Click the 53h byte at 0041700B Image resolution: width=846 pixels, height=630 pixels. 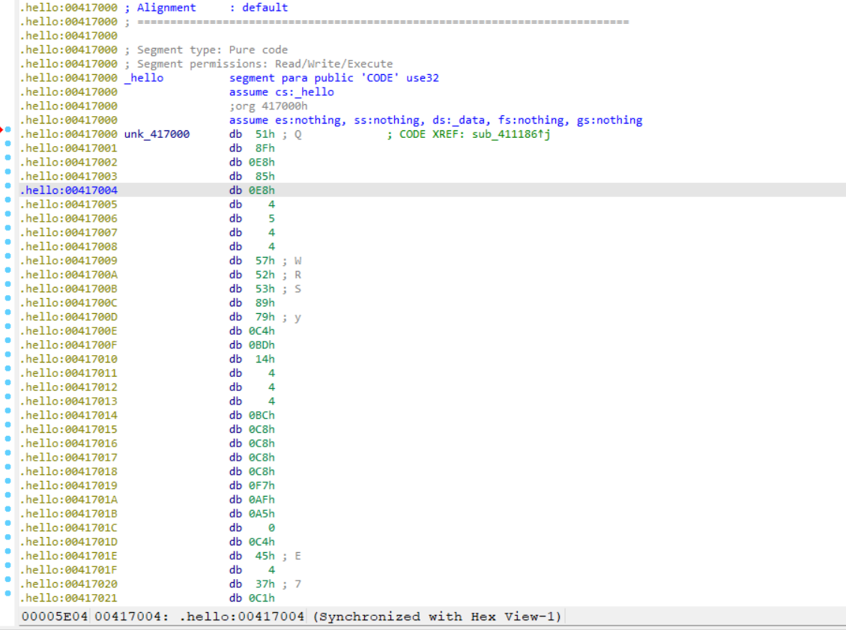pyautogui.click(x=265, y=289)
